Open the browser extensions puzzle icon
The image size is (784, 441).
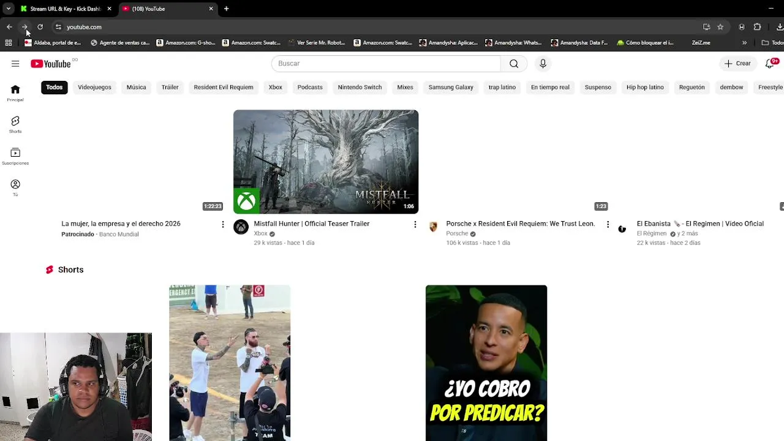coord(757,27)
